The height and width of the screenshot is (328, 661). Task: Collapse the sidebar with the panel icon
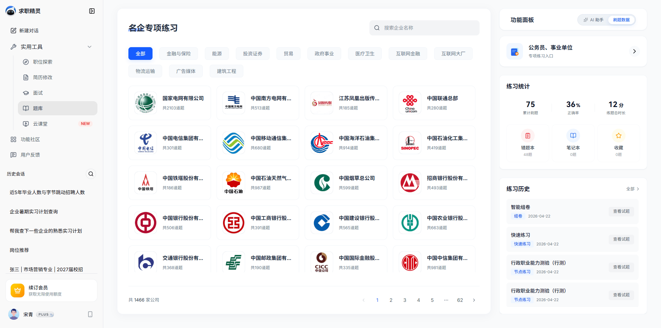click(92, 11)
